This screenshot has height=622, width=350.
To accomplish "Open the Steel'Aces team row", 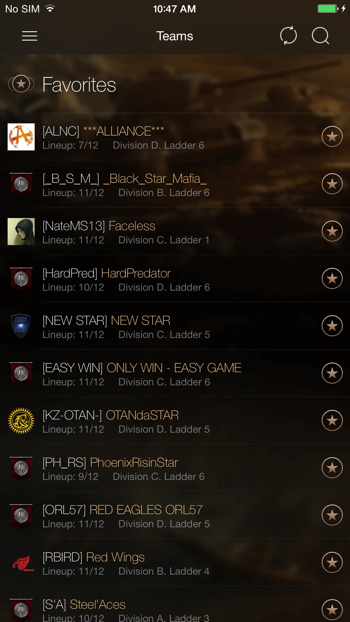I will (175, 604).
